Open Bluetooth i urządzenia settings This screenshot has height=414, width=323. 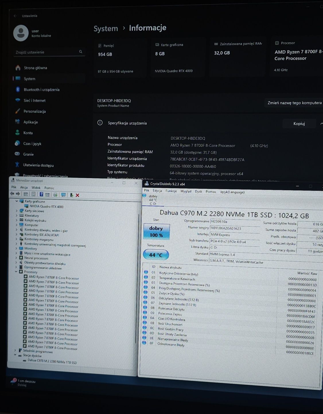click(x=42, y=90)
